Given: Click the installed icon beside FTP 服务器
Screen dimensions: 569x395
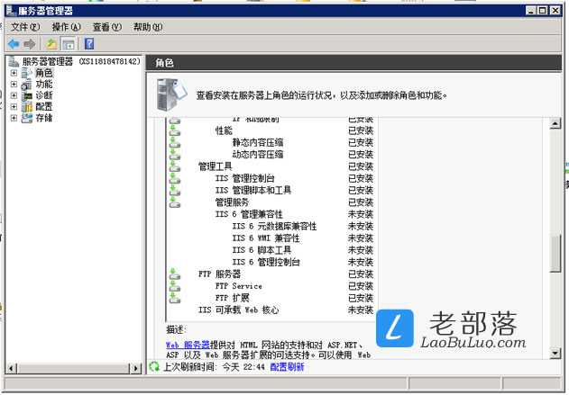Looking at the screenshot, I should pos(175,274).
